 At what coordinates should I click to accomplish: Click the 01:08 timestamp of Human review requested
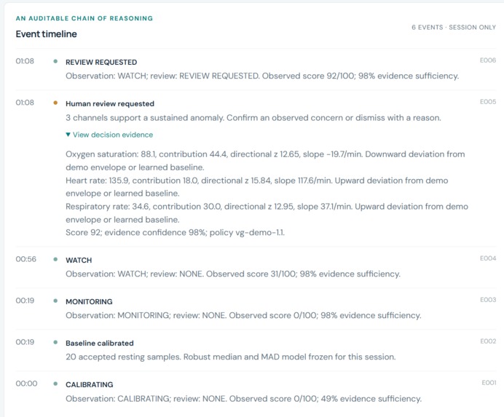25,103
